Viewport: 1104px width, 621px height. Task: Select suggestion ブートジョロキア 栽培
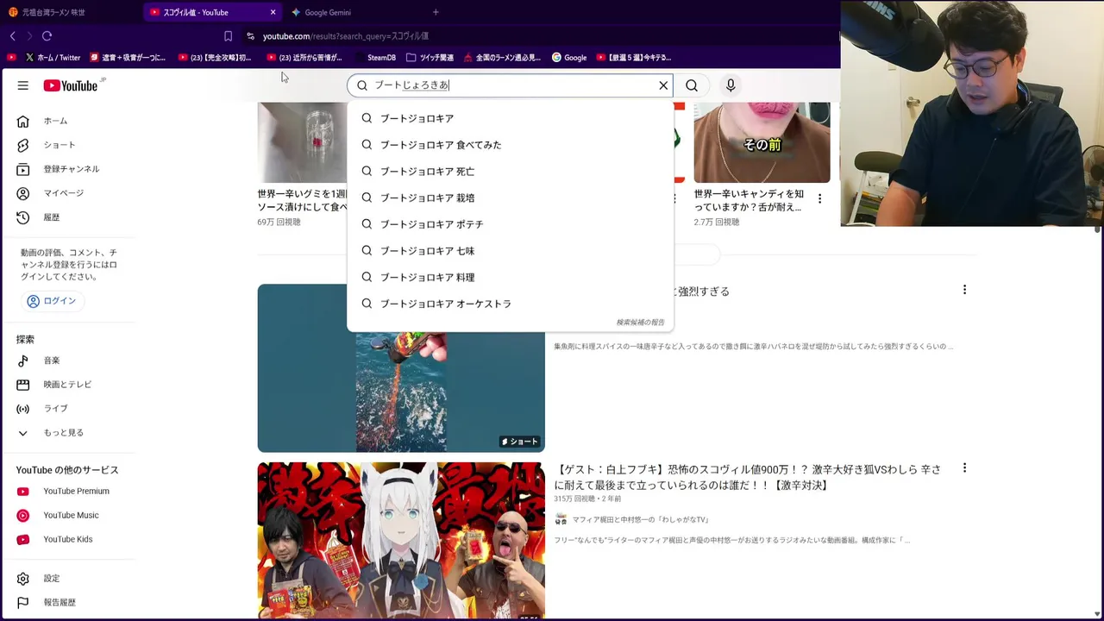coord(510,198)
